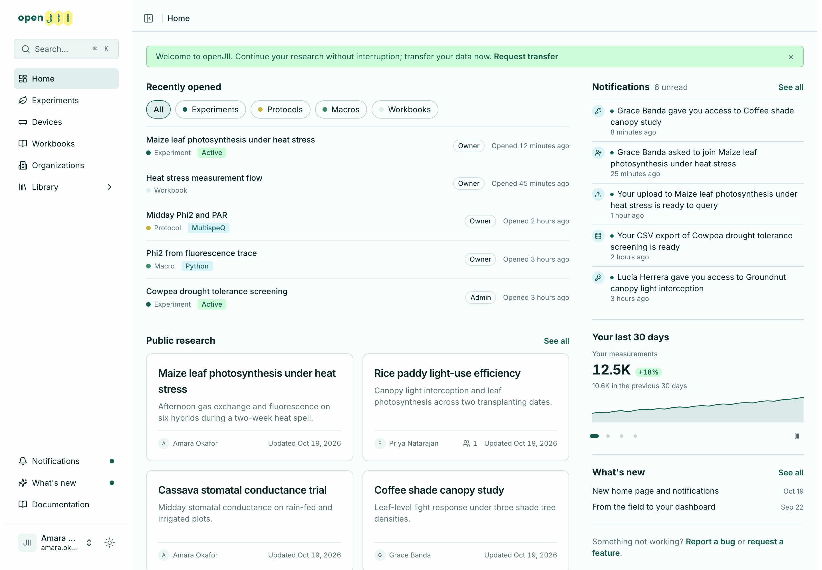The image size is (822, 570).
Task: Jump to the fourth stats carousel dot
Action: pos(635,436)
